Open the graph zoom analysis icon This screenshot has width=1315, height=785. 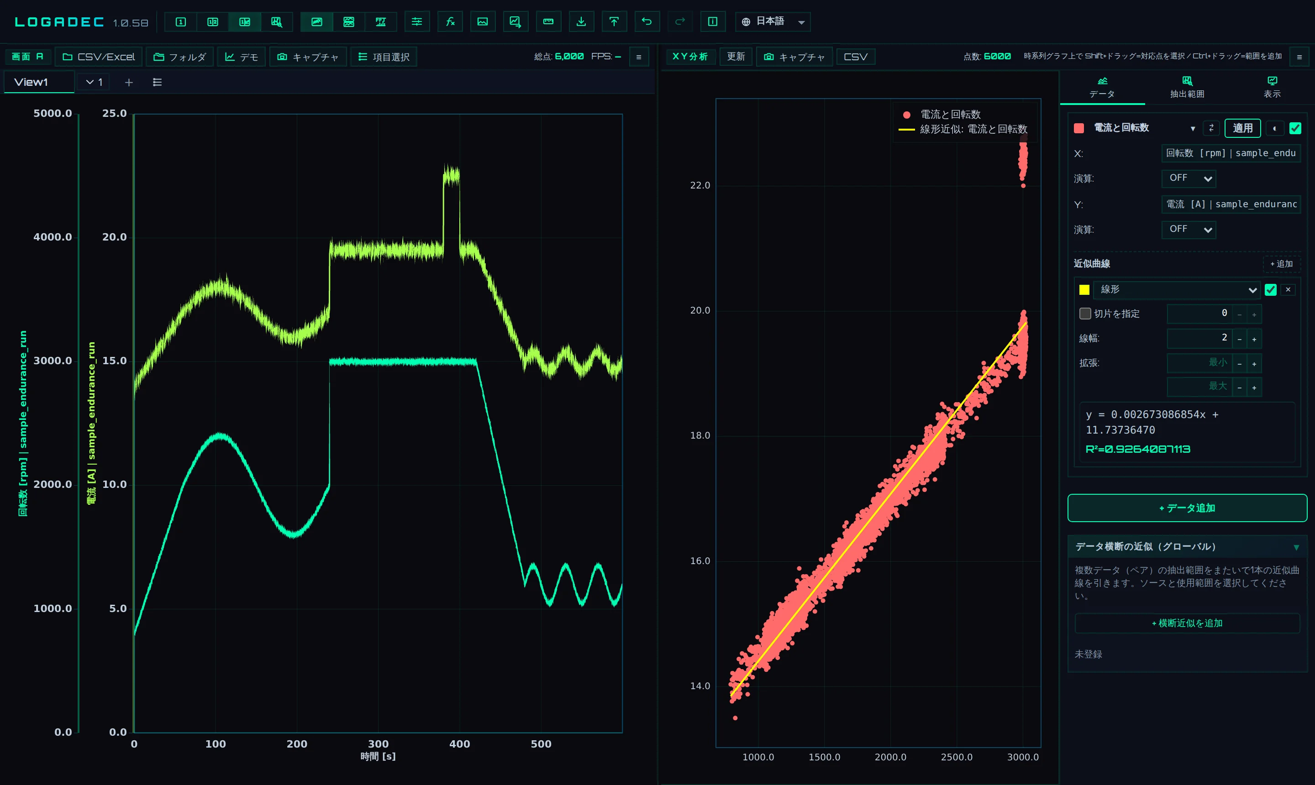(276, 22)
